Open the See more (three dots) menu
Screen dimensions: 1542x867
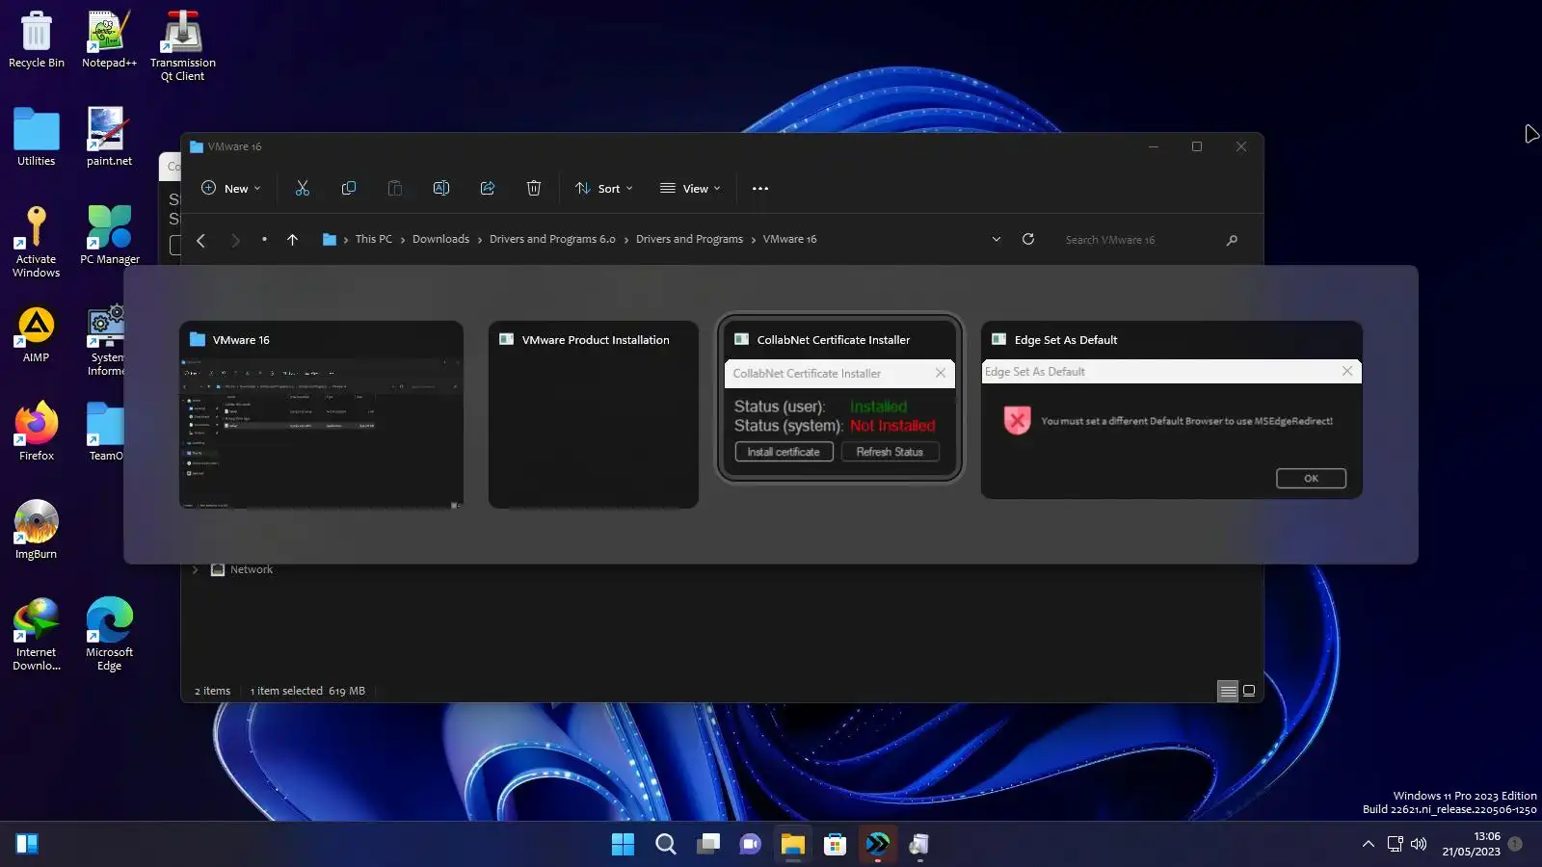pyautogui.click(x=760, y=189)
